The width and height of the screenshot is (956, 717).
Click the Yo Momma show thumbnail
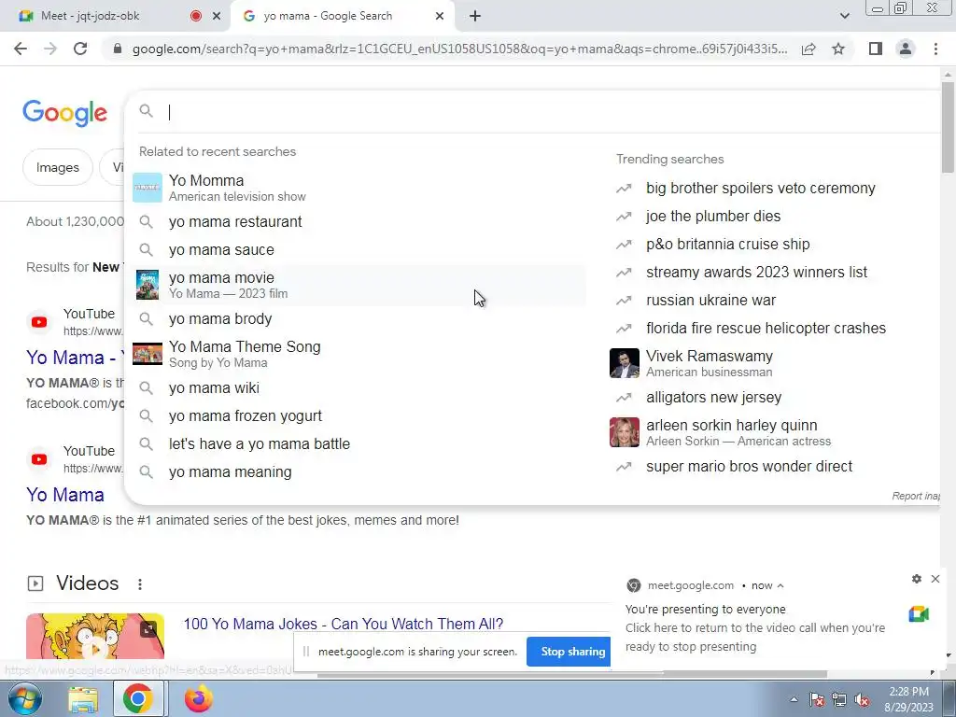coord(147,188)
